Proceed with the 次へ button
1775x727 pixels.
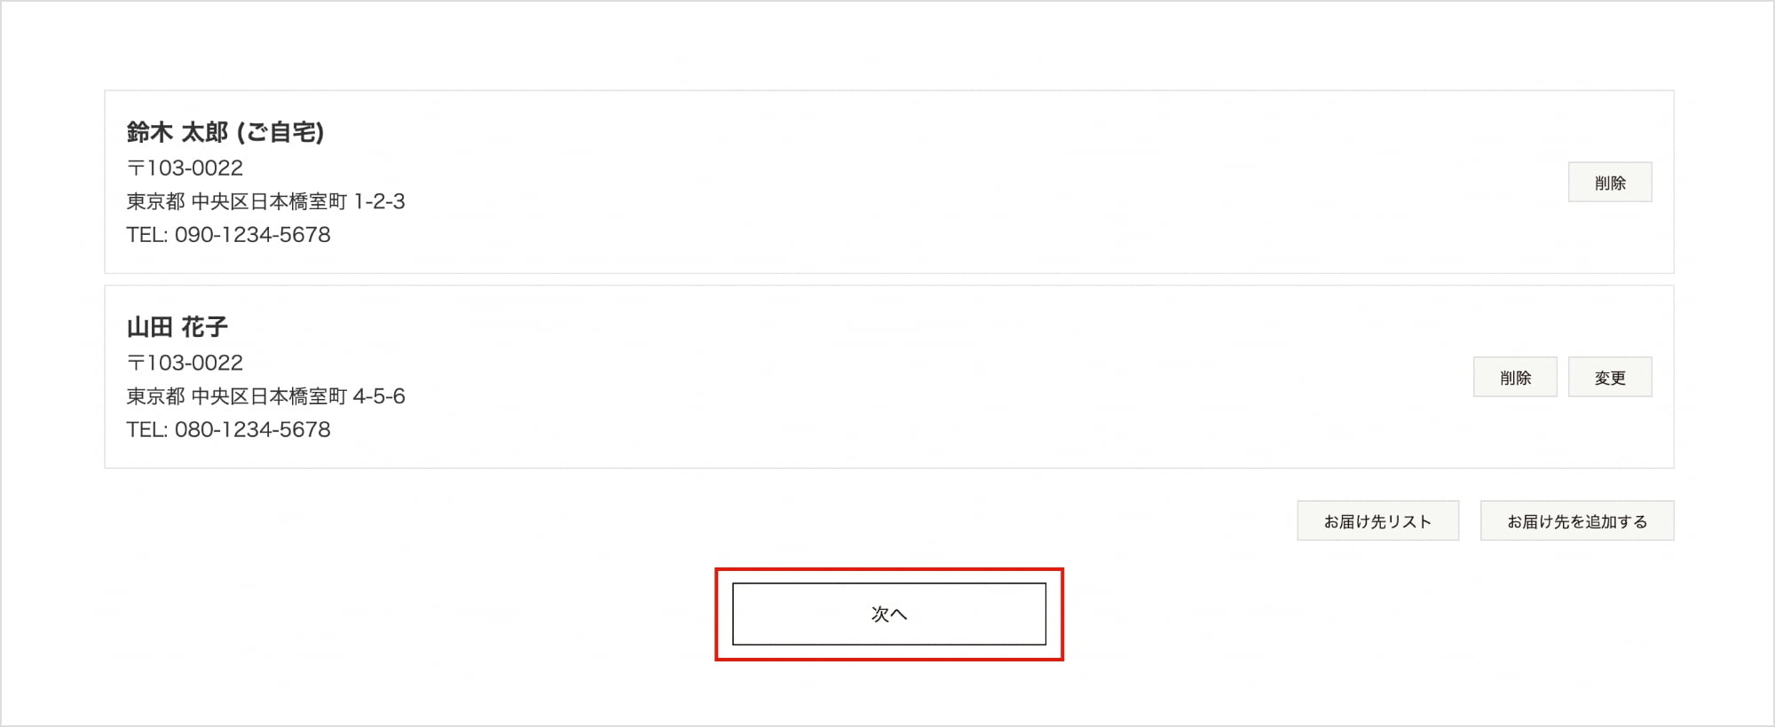(888, 614)
